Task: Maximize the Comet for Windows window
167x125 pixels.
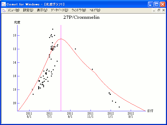Action: pos(157,4)
